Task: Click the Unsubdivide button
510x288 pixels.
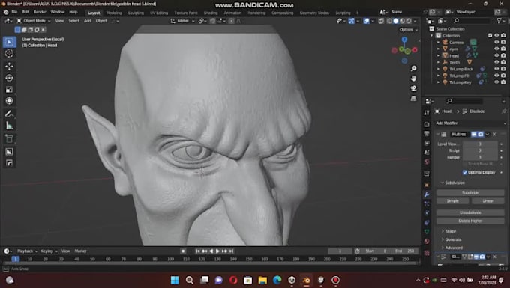Action: (470, 212)
